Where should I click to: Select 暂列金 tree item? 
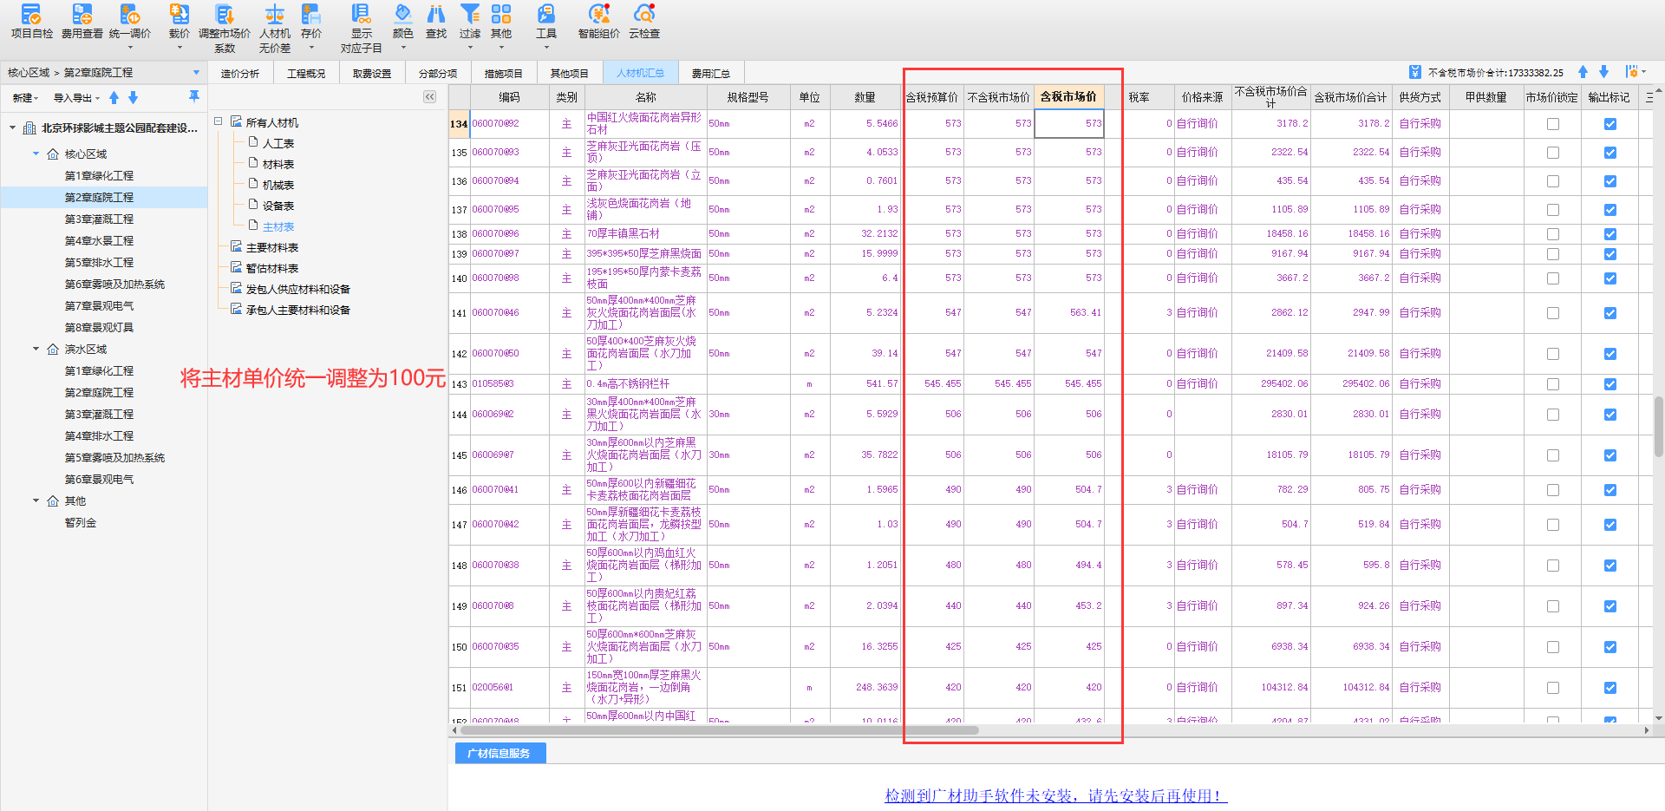[x=81, y=523]
